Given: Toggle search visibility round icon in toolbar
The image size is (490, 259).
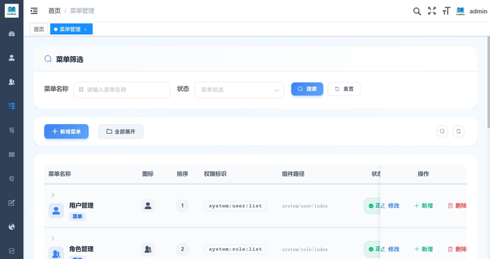Looking at the screenshot, I should click(442, 131).
